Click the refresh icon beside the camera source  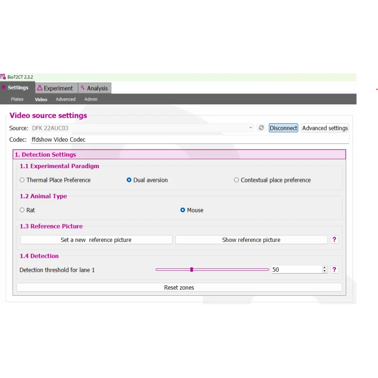coord(261,128)
